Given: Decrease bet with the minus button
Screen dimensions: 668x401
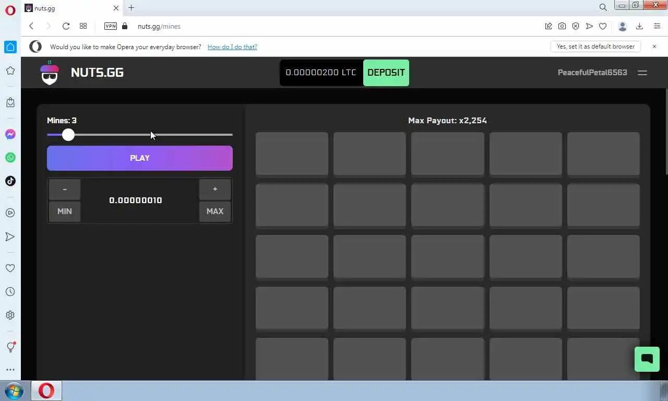Looking at the screenshot, I should (x=65, y=189).
